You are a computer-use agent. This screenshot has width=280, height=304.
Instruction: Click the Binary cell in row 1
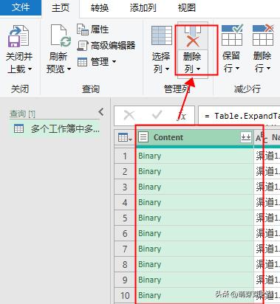click(194, 156)
